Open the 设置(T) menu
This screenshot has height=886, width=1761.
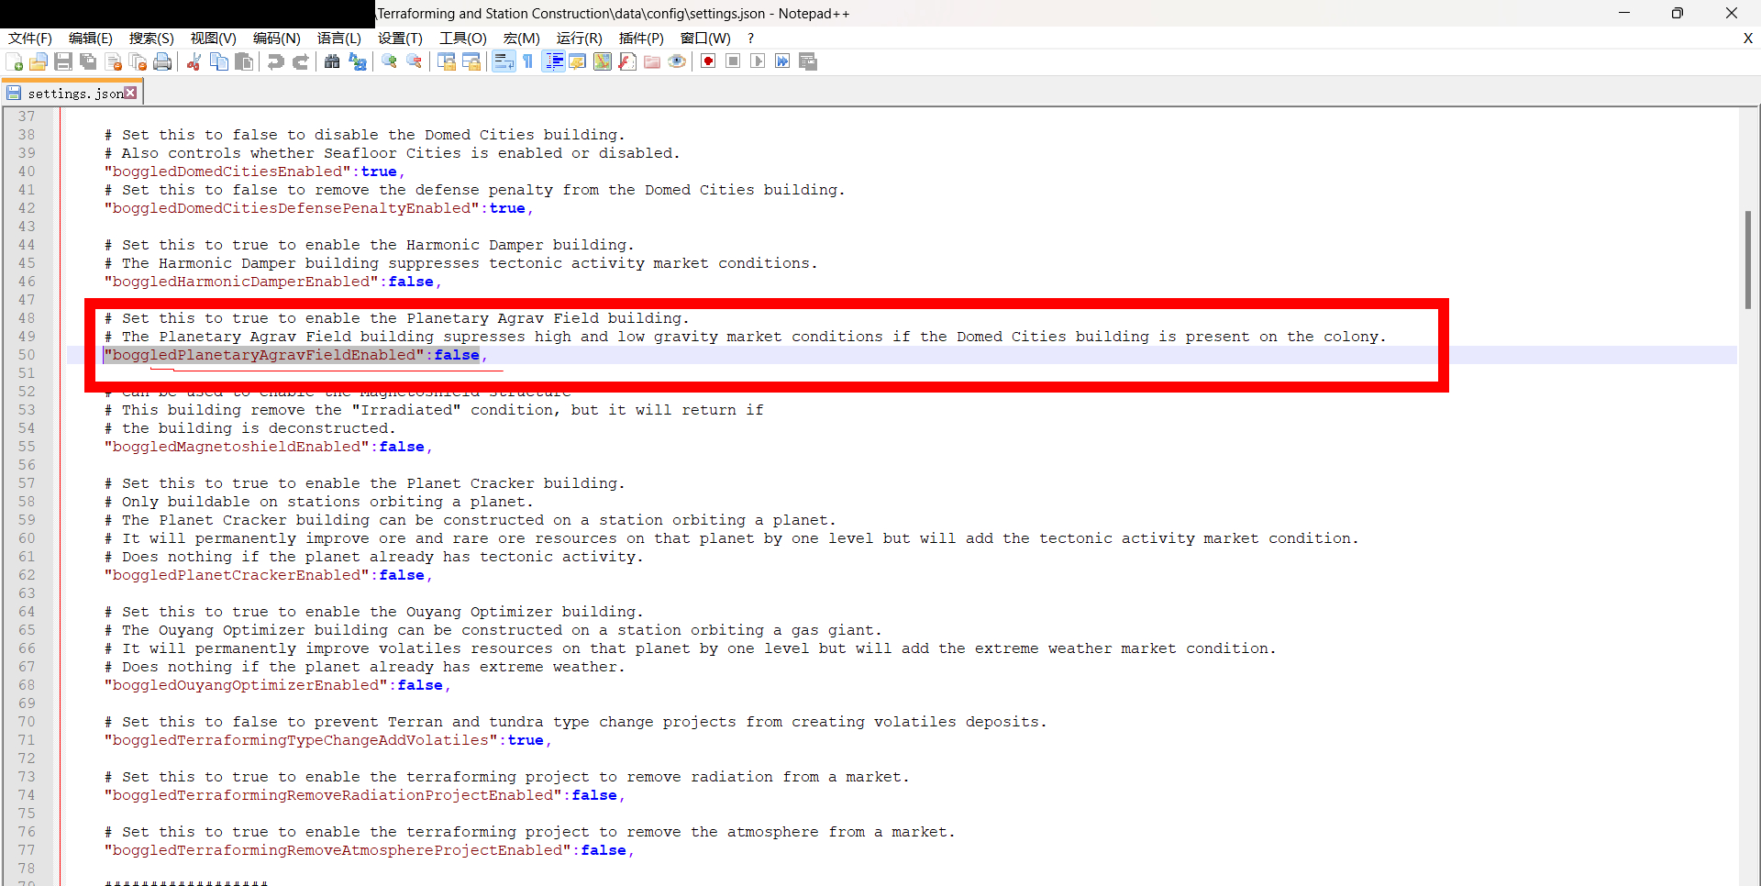pos(400,38)
